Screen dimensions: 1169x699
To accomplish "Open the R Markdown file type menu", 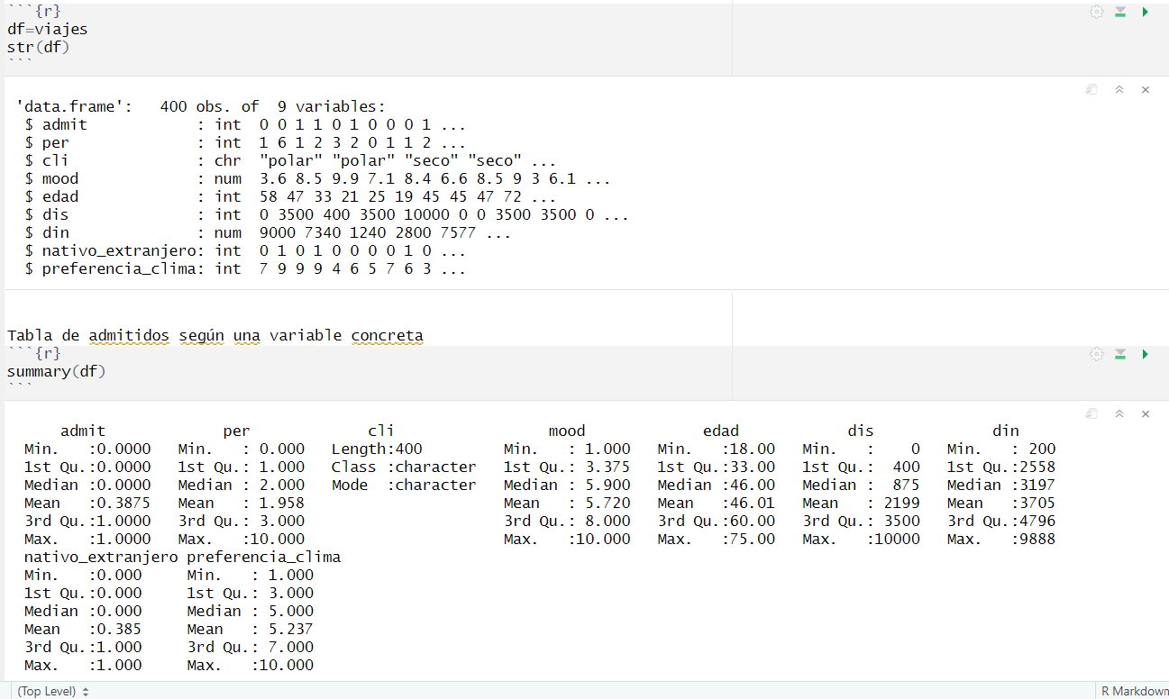I will point(1134,691).
